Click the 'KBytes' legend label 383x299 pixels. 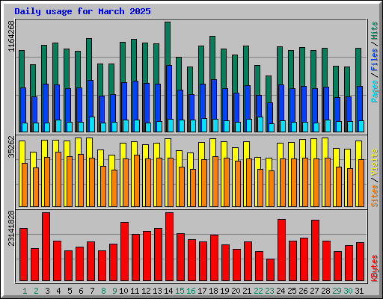(375, 268)
